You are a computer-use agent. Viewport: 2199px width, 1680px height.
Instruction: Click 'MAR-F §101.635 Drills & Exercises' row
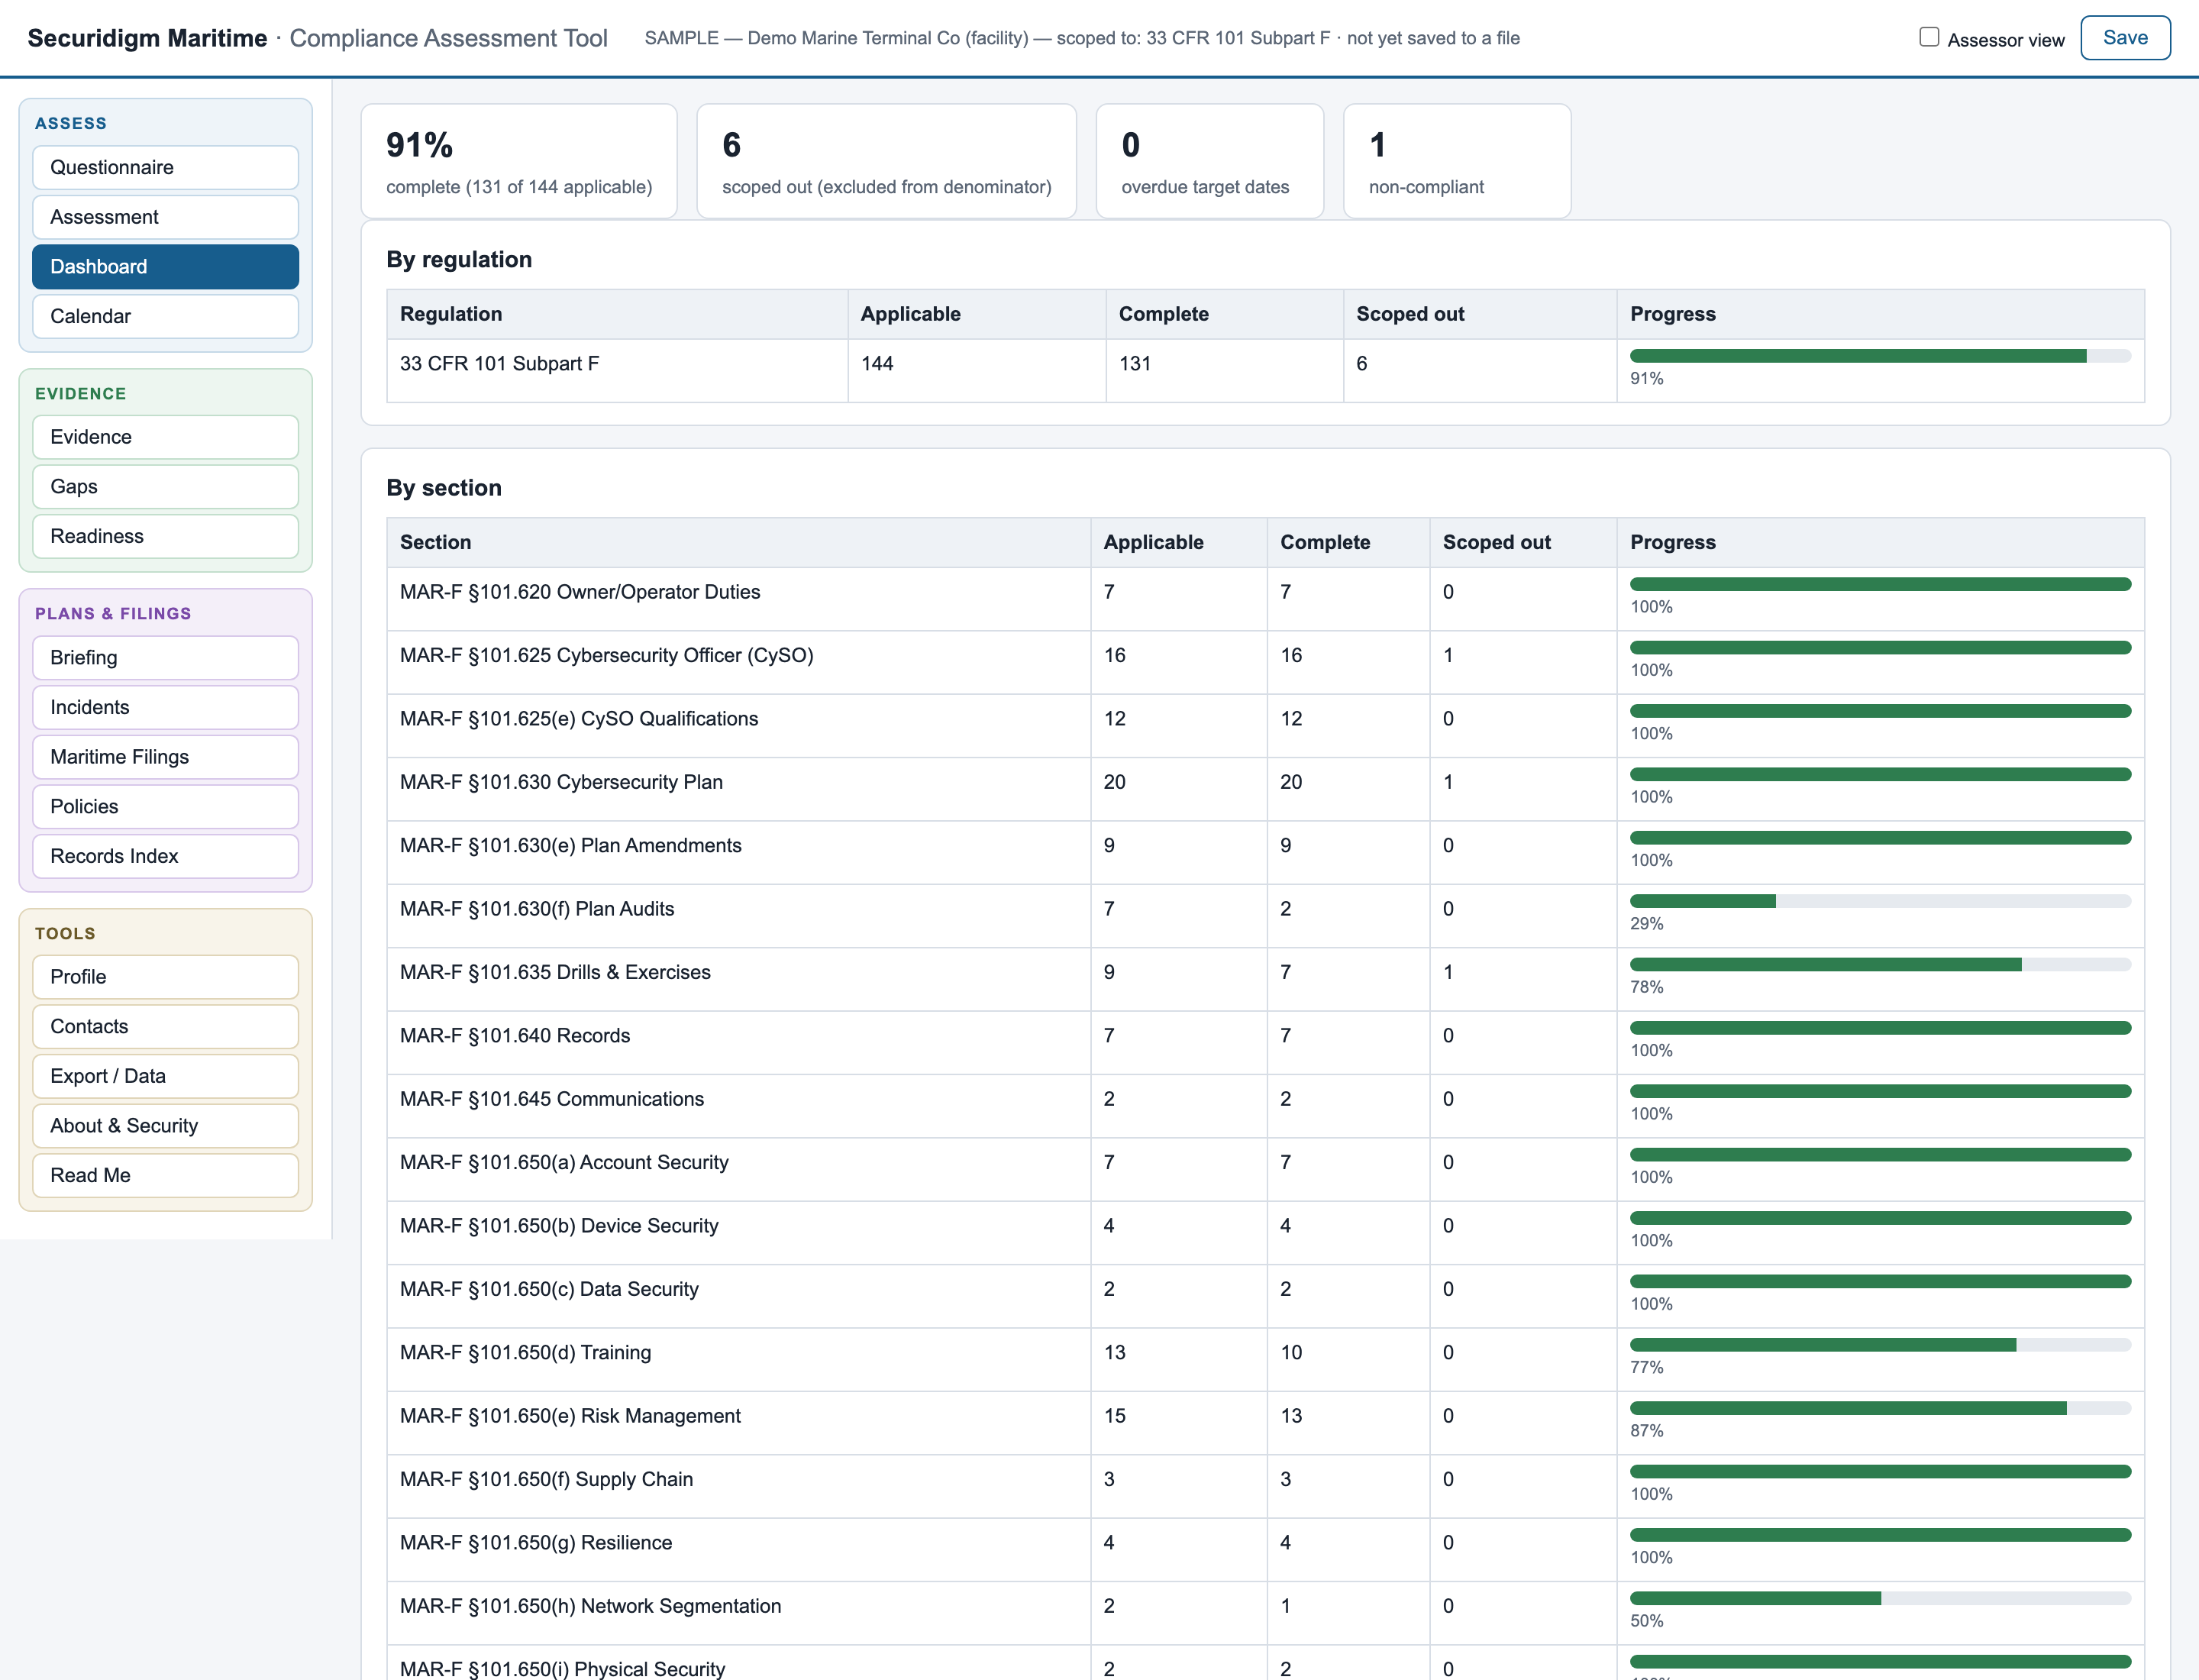pos(1265,979)
